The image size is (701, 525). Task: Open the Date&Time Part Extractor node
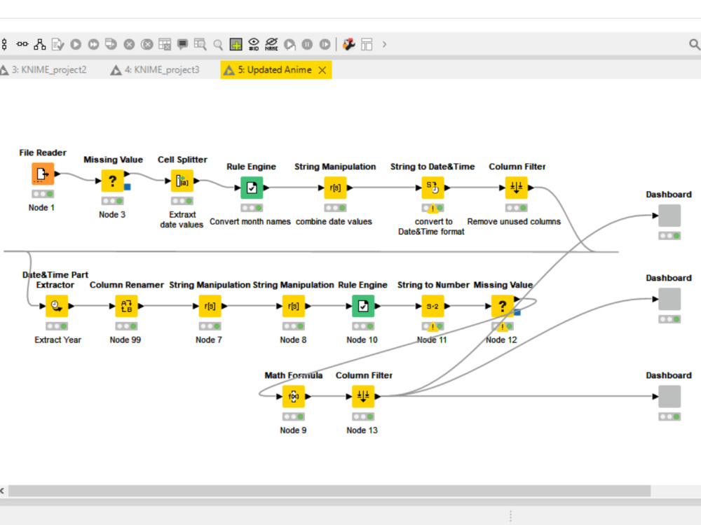pyautogui.click(x=57, y=305)
